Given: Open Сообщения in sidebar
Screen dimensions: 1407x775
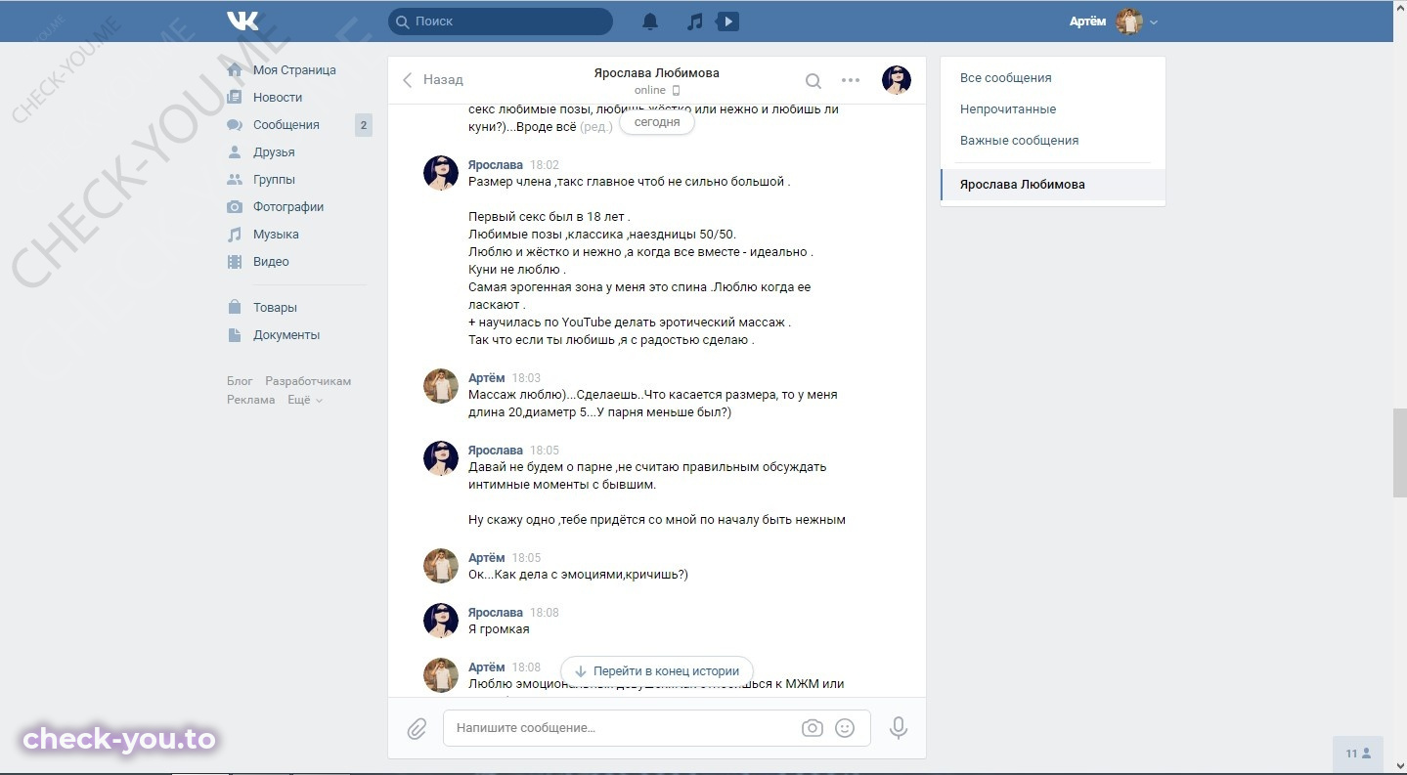Looking at the screenshot, I should tap(286, 125).
